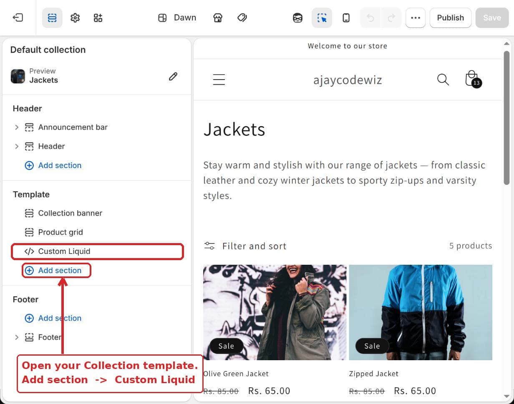Image resolution: width=514 pixels, height=404 pixels.
Task: Click the Dawn theme name
Action: click(x=185, y=18)
